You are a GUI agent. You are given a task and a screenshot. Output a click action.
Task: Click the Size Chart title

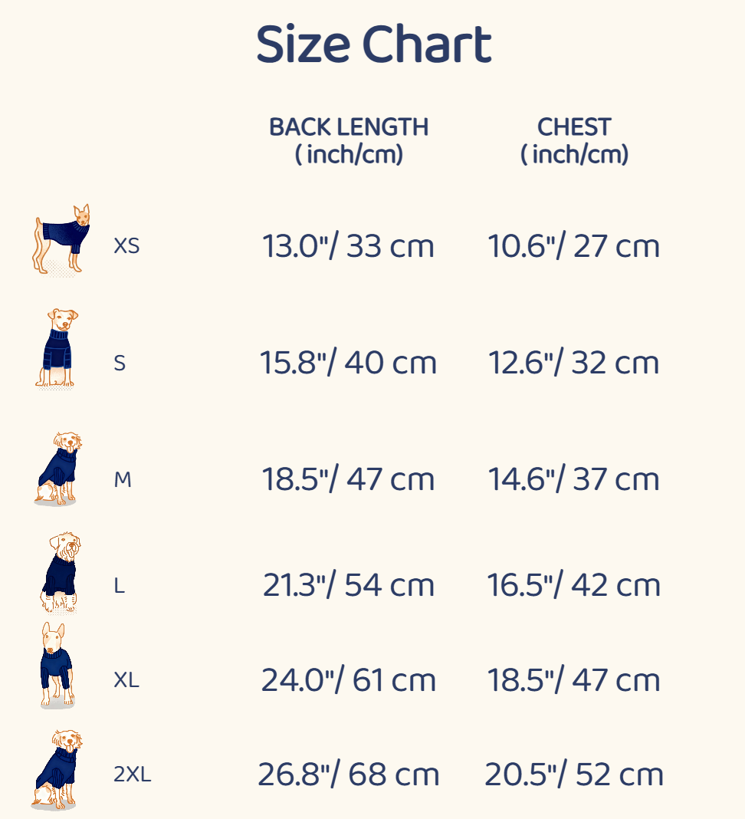(x=373, y=44)
